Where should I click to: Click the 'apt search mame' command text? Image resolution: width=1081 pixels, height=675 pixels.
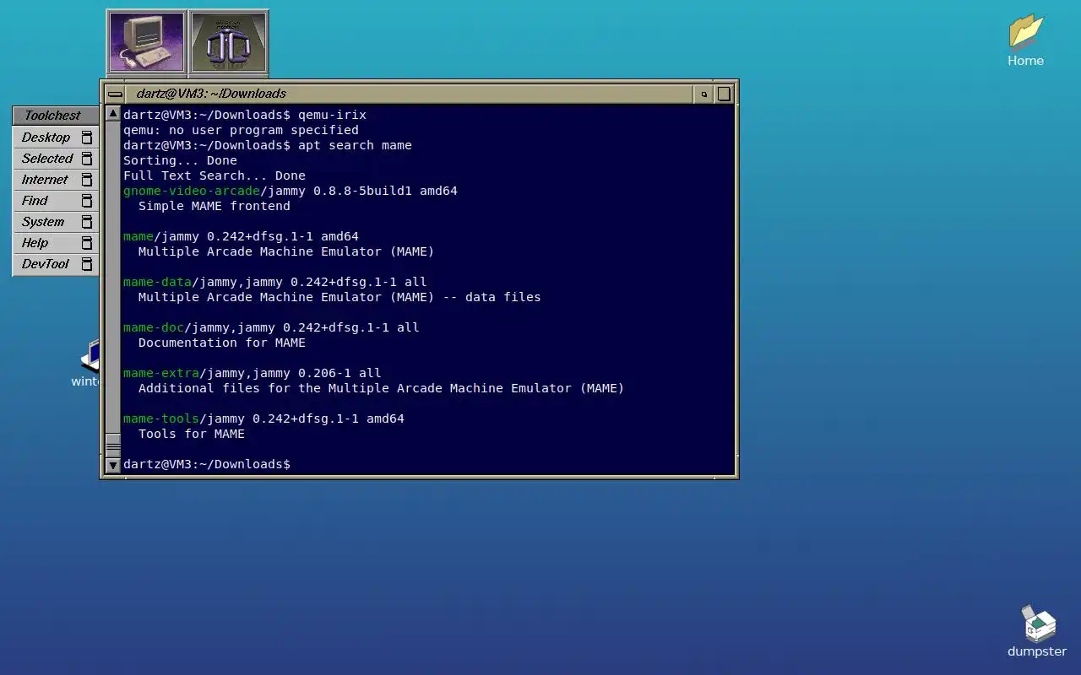pos(355,145)
